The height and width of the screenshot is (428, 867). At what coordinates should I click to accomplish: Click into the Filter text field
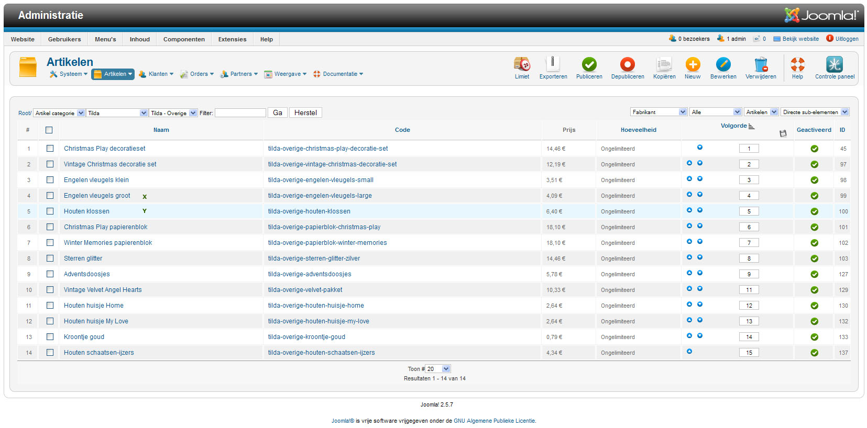(240, 113)
